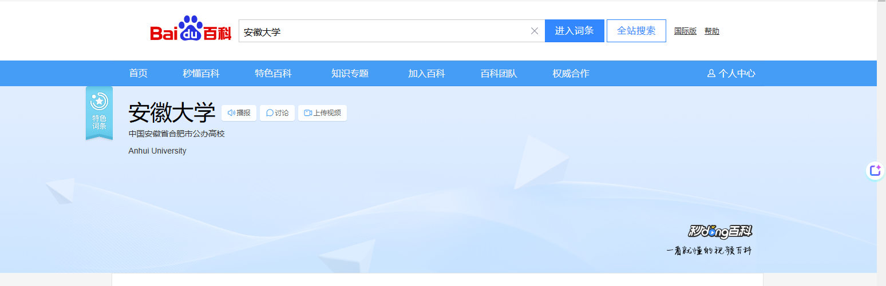Open 讨论 discussion bubble button

click(277, 113)
